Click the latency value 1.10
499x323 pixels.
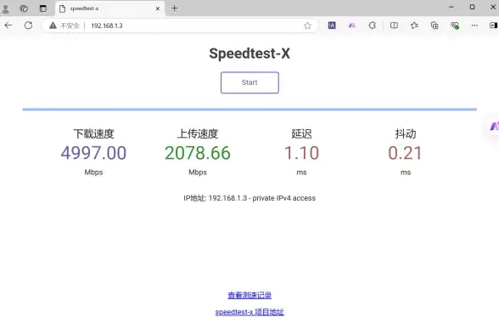click(302, 153)
